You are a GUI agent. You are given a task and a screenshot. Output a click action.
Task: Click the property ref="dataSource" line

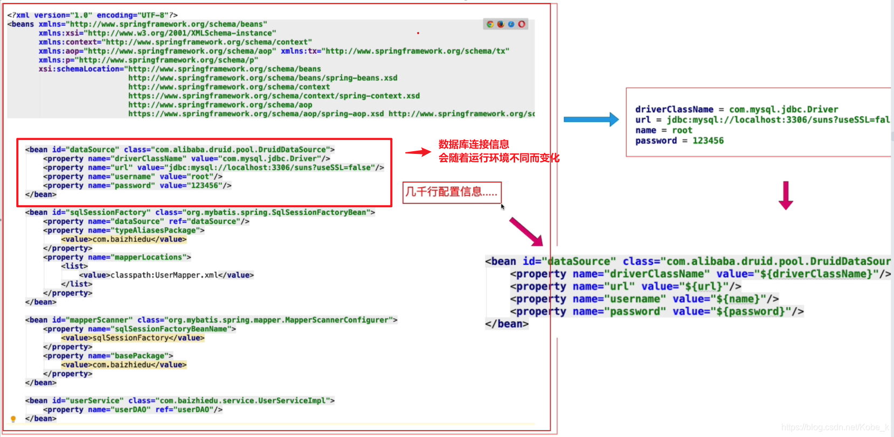tap(146, 221)
